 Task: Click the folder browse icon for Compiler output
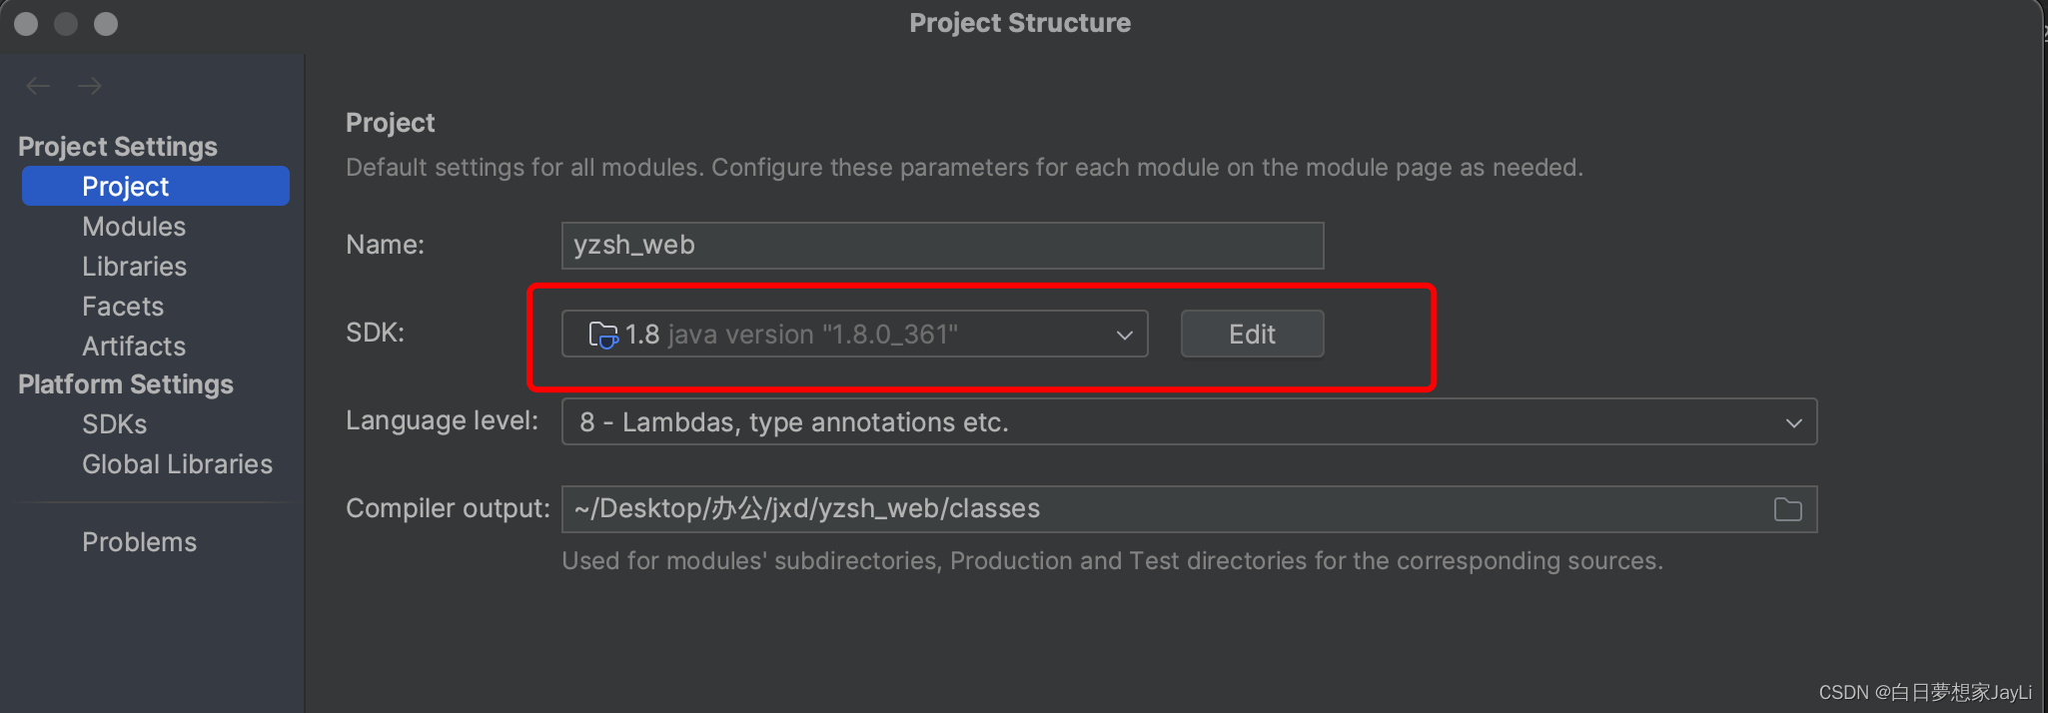(1787, 510)
